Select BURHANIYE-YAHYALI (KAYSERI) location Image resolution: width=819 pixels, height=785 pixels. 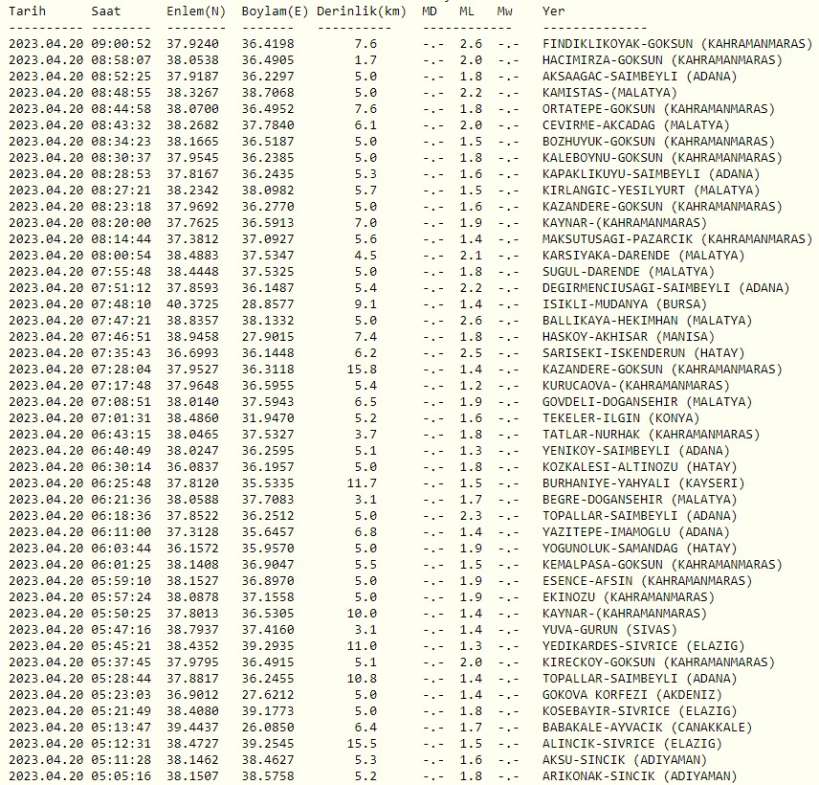(644, 482)
